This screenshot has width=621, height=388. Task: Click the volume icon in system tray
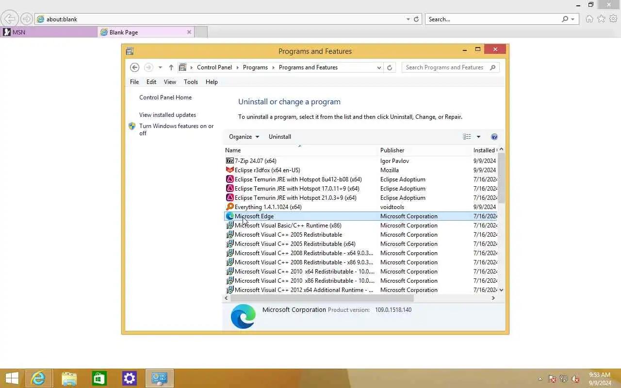coord(575,379)
